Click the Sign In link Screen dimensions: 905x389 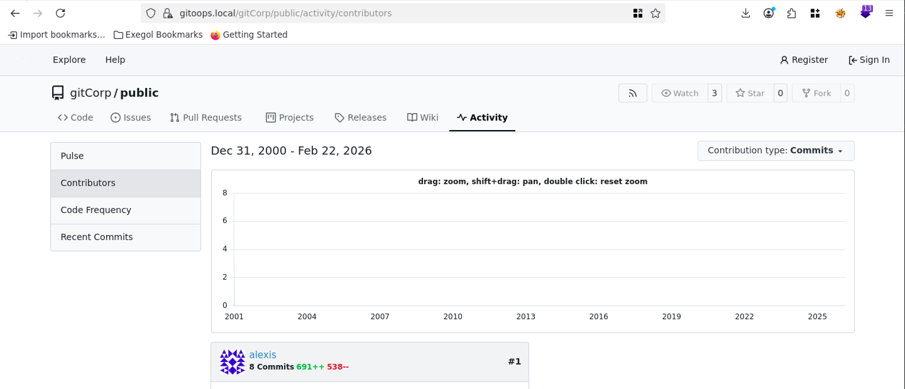tap(869, 60)
